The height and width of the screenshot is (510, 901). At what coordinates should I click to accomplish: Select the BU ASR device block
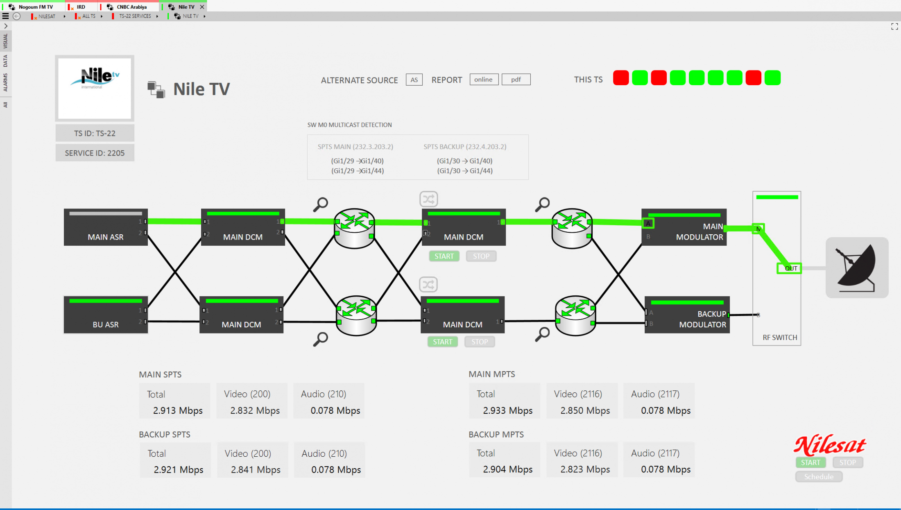tap(106, 315)
